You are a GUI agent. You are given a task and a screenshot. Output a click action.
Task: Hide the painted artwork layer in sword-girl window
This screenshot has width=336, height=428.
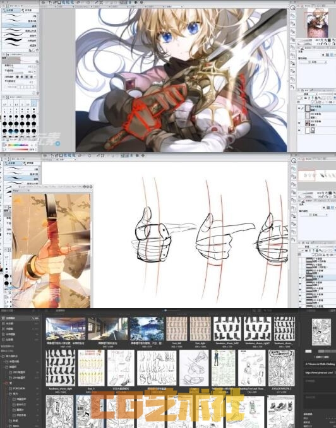coord(299,123)
